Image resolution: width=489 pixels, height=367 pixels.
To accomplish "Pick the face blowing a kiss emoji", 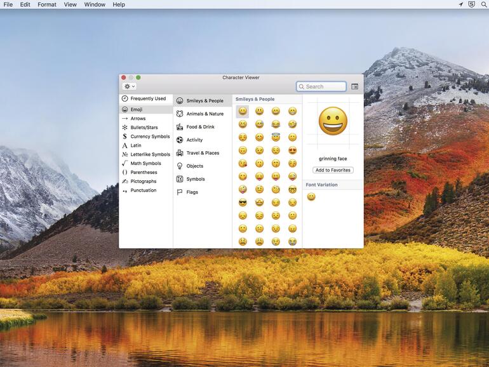I will [243, 163].
